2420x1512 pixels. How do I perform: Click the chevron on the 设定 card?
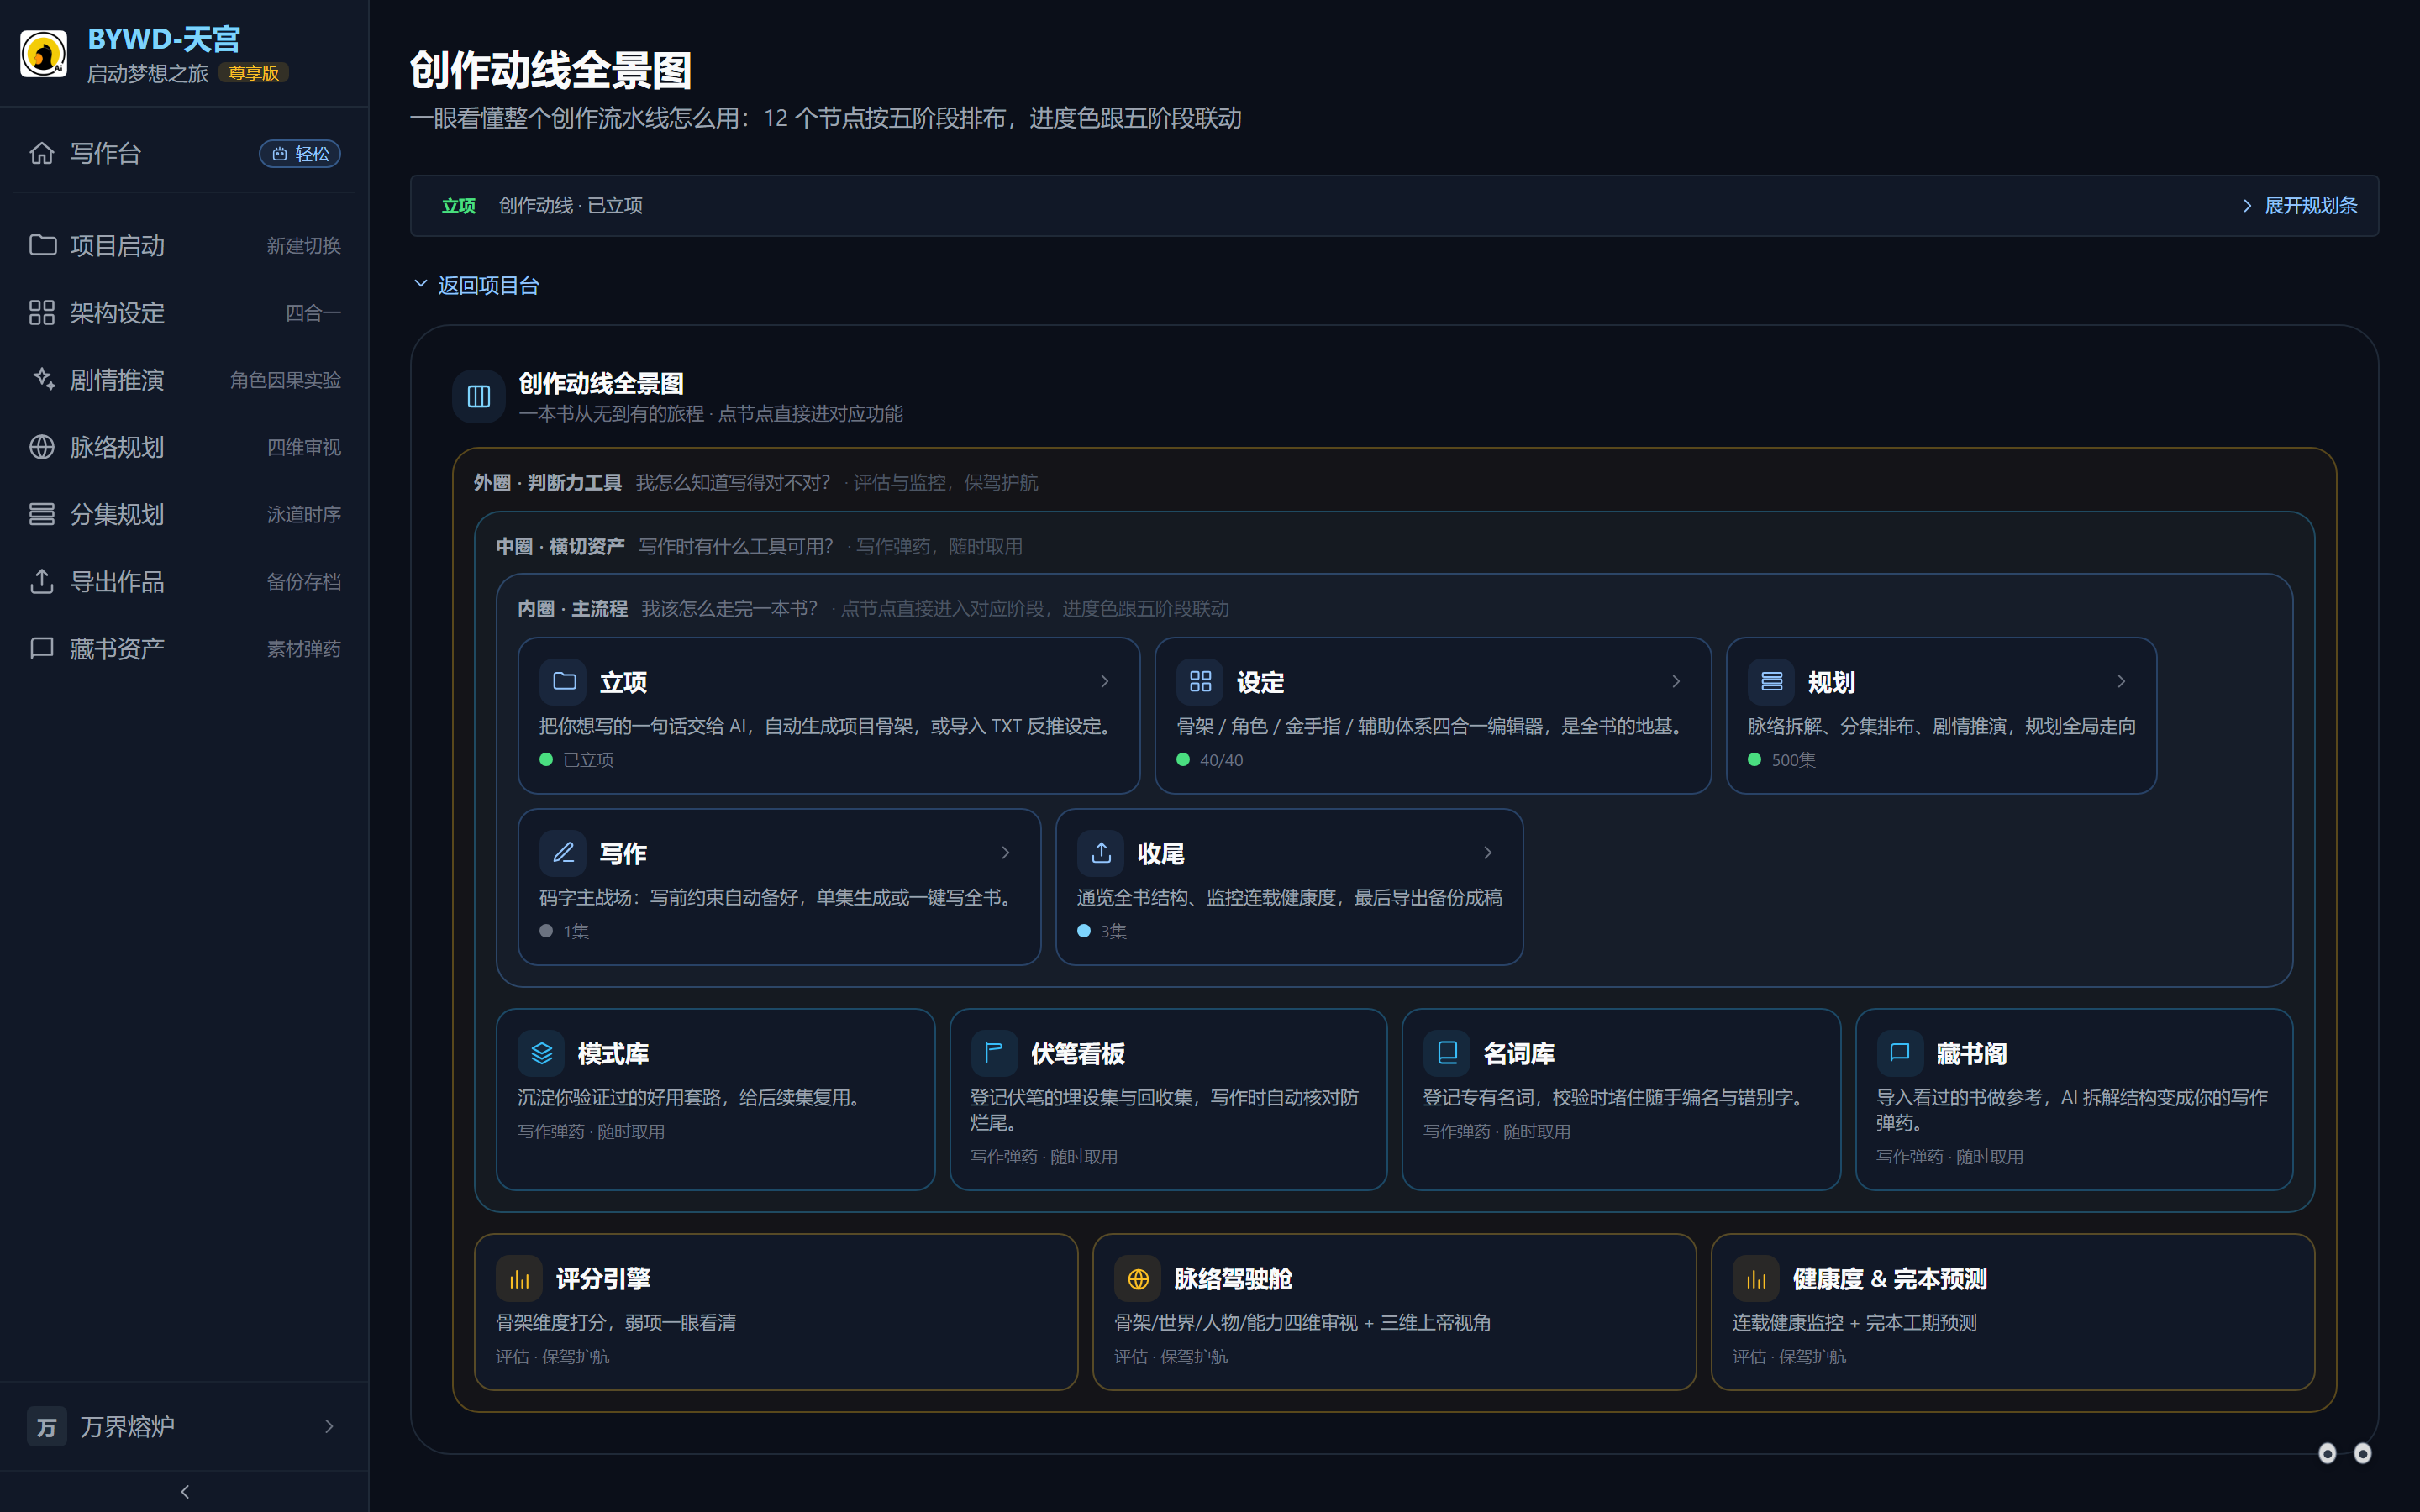1677,681
